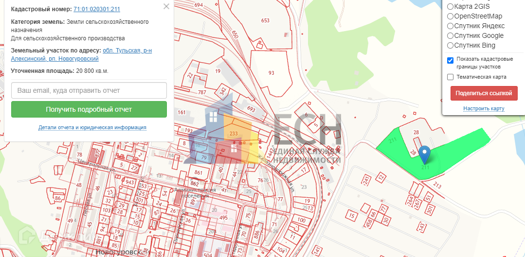Select Спутник Яндекс layer
The width and height of the screenshot is (525, 257).
pos(451,26)
